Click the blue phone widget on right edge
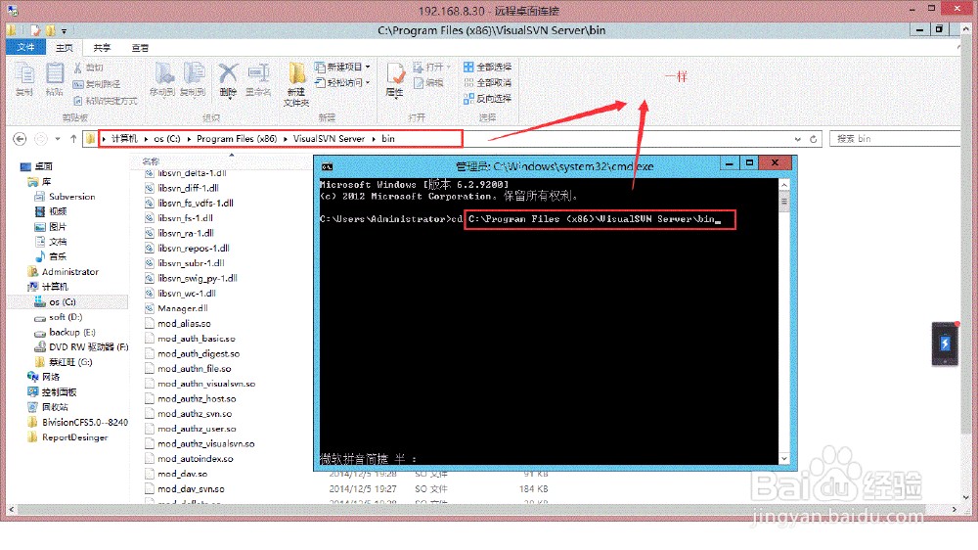Image resolution: width=978 pixels, height=550 pixels. point(945,344)
